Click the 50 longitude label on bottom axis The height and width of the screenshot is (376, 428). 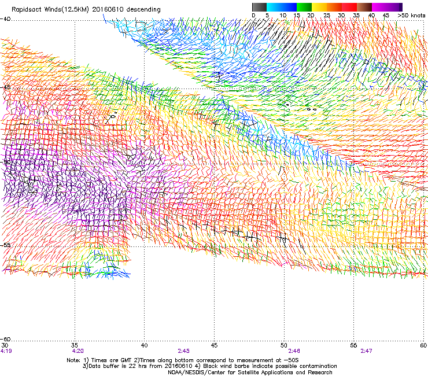pyautogui.click(x=284, y=345)
